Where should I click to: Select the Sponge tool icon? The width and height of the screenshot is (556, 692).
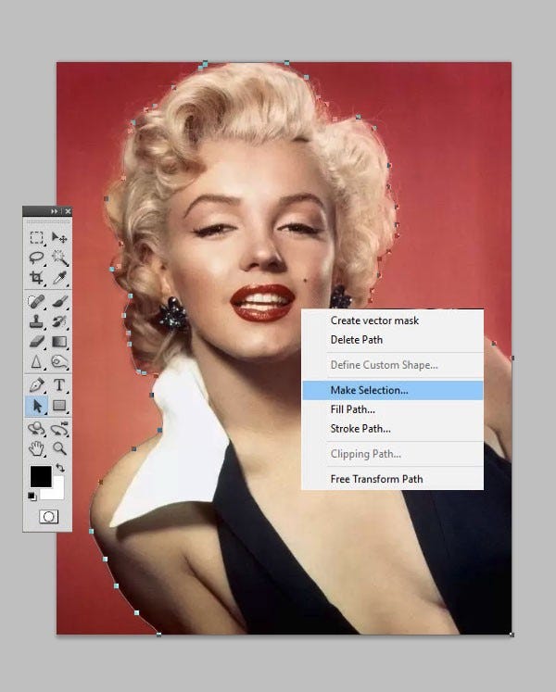tap(59, 362)
